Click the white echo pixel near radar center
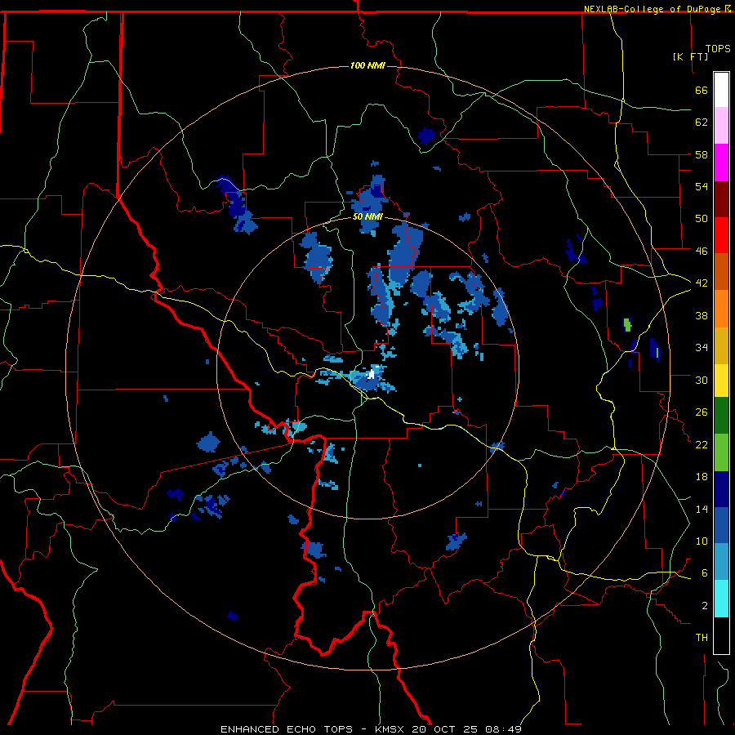 pos(372,373)
